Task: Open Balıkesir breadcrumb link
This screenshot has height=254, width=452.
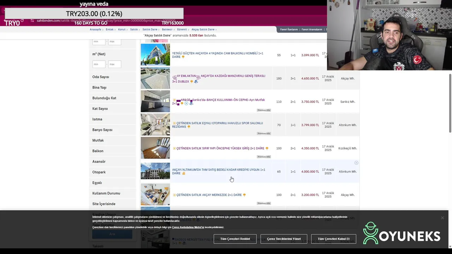Action: [x=167, y=30]
